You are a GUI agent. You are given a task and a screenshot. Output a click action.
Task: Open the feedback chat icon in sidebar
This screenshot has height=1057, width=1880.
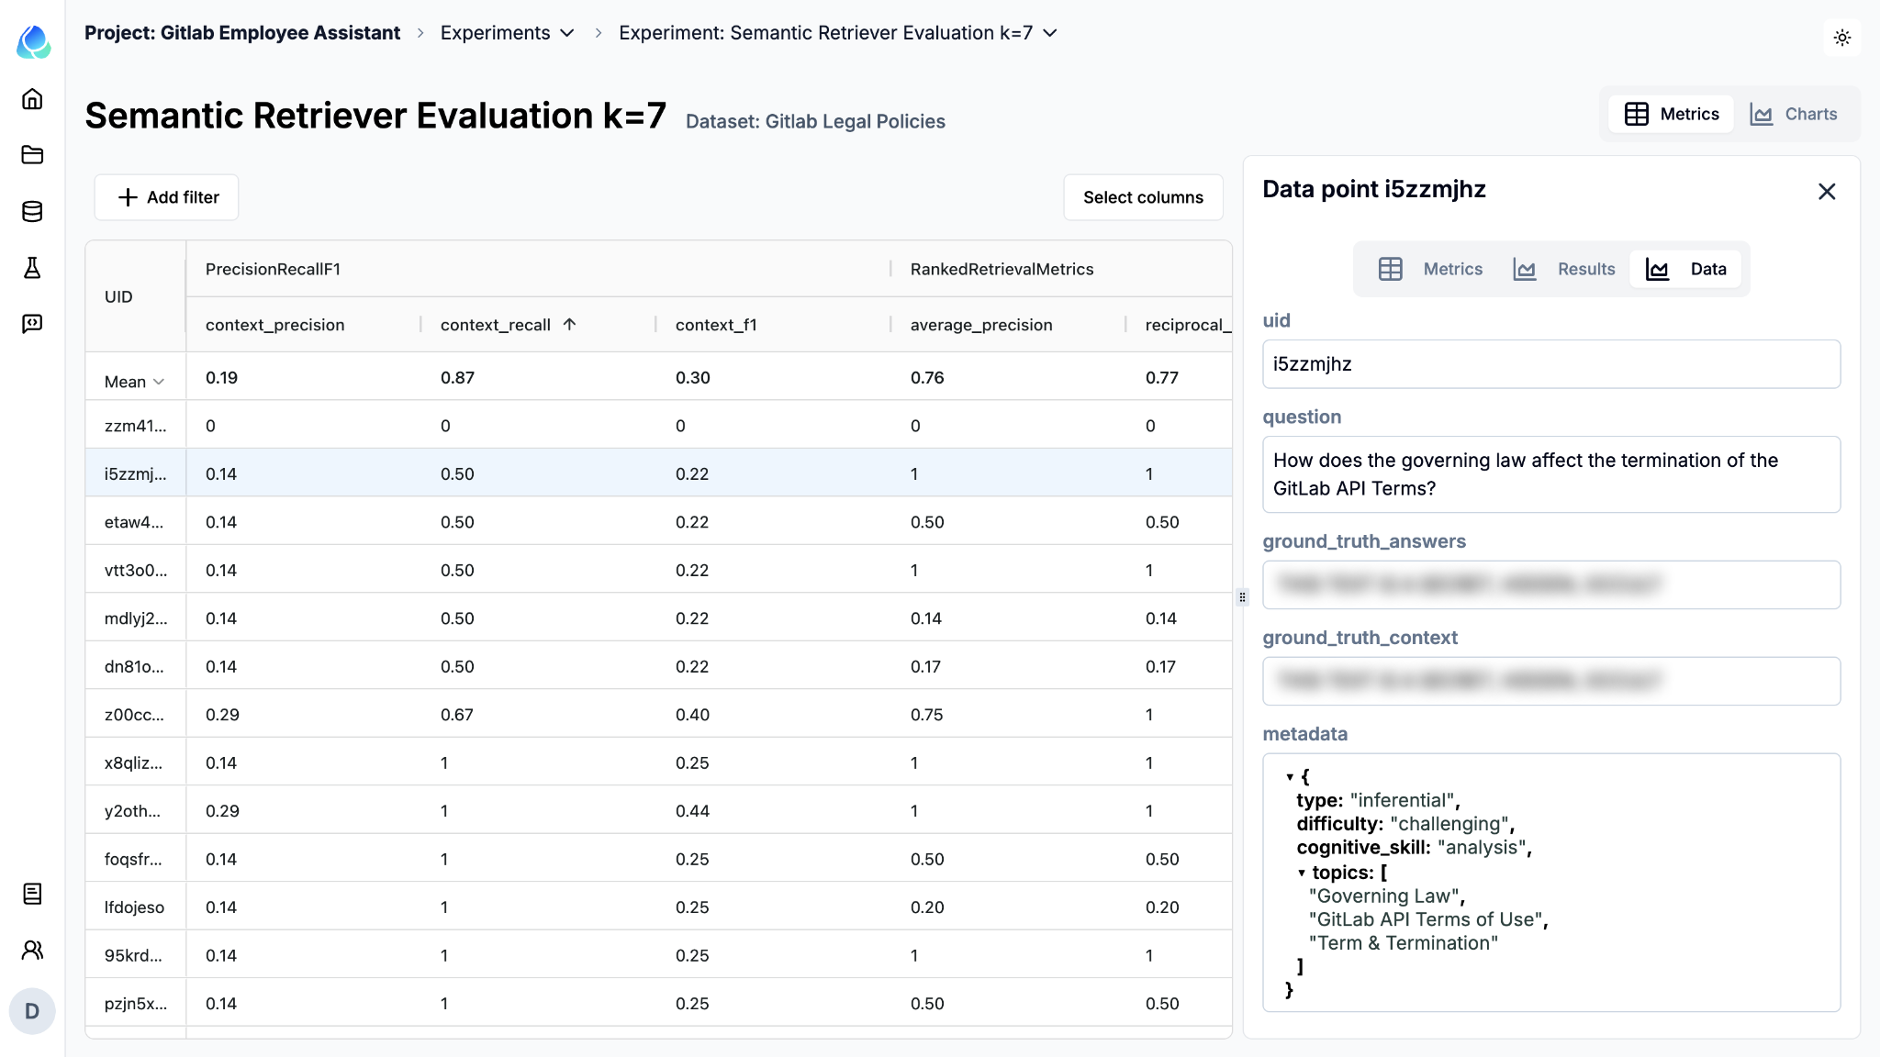32,324
